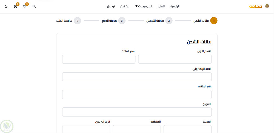Click the search magnifier icon

pos(34,6)
